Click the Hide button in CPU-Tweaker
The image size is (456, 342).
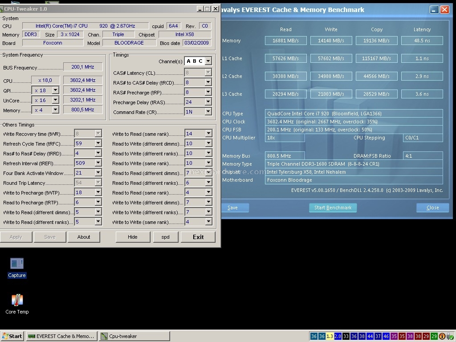click(133, 237)
